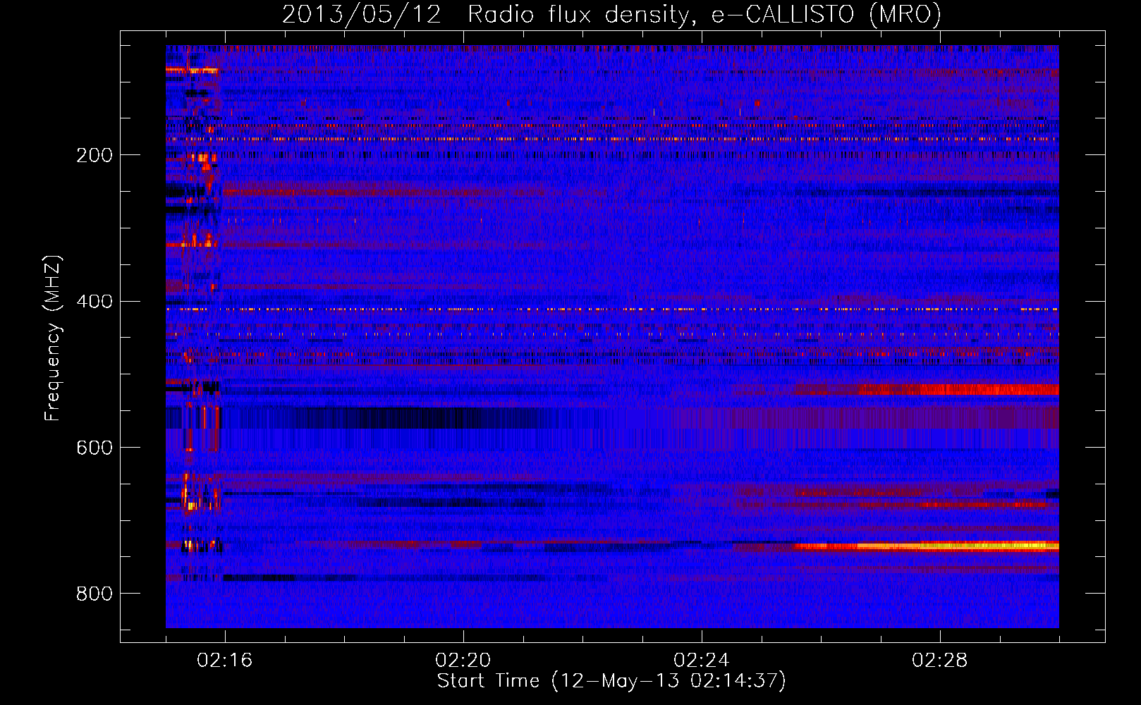The height and width of the screenshot is (705, 1141).
Task: Click the 200 frequency tick label
Action: coord(94,155)
